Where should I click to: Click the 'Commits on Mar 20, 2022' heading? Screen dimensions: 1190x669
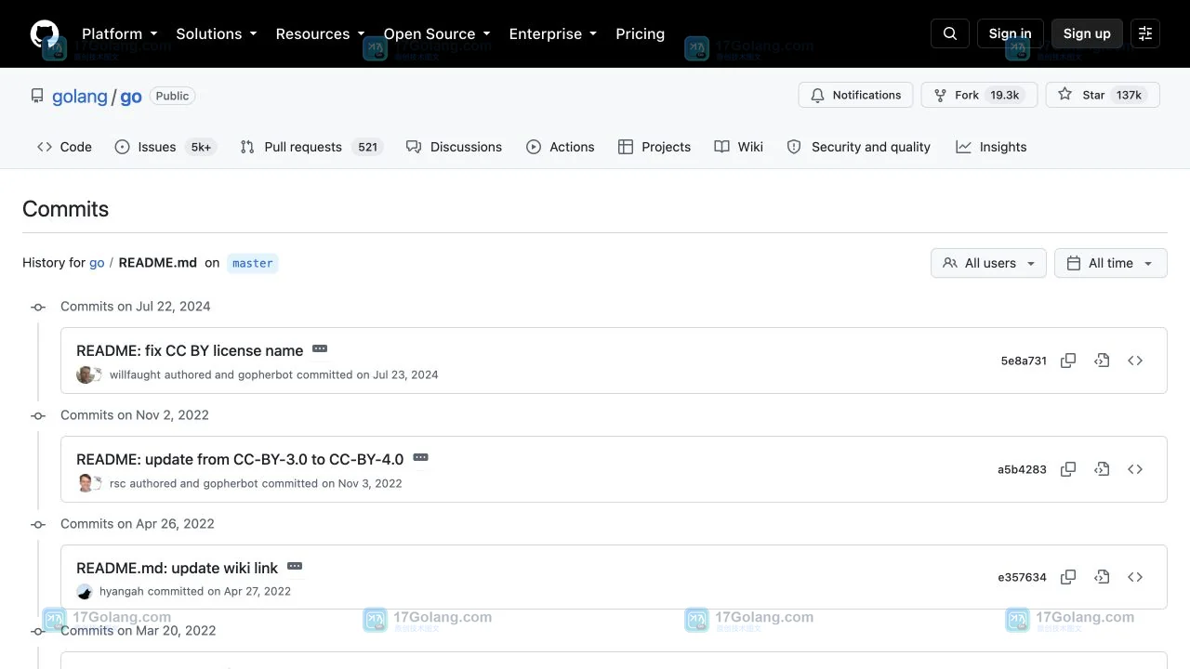point(139,630)
